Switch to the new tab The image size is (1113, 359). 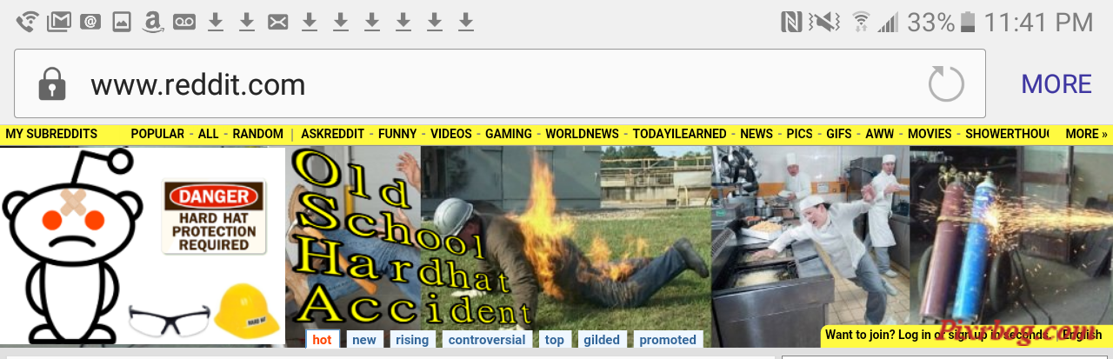click(364, 340)
